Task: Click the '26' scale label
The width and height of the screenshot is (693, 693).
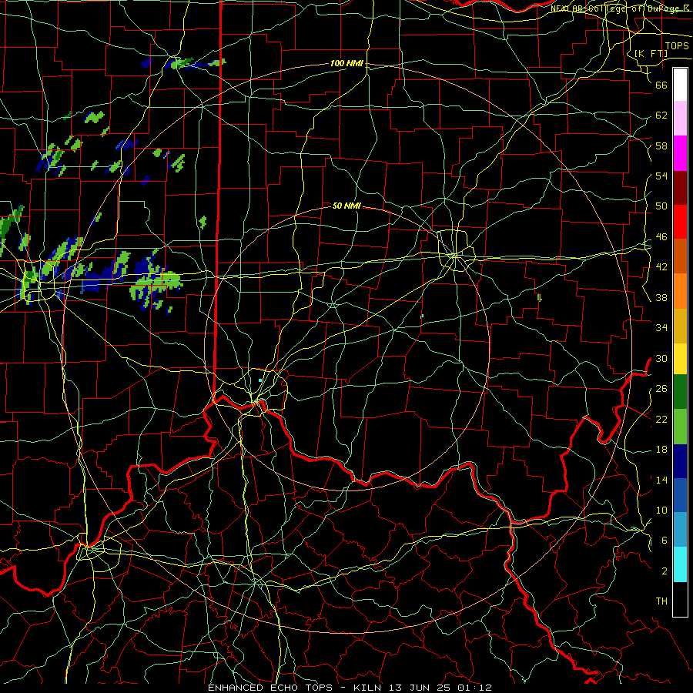Action: tap(661, 389)
